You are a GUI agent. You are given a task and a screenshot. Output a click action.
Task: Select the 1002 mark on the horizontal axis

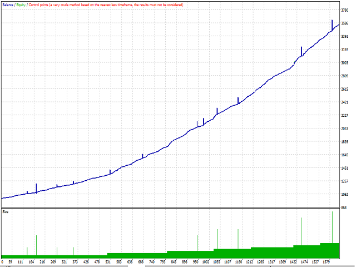tap(206, 261)
